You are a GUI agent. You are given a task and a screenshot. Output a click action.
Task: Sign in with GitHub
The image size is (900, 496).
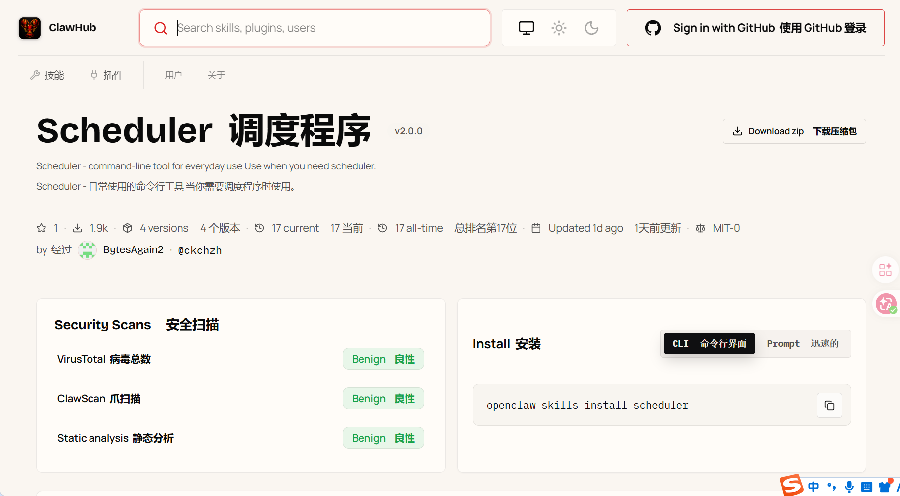[x=755, y=28]
